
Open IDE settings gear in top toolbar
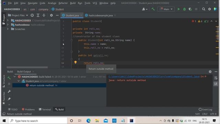click(x=209, y=9)
